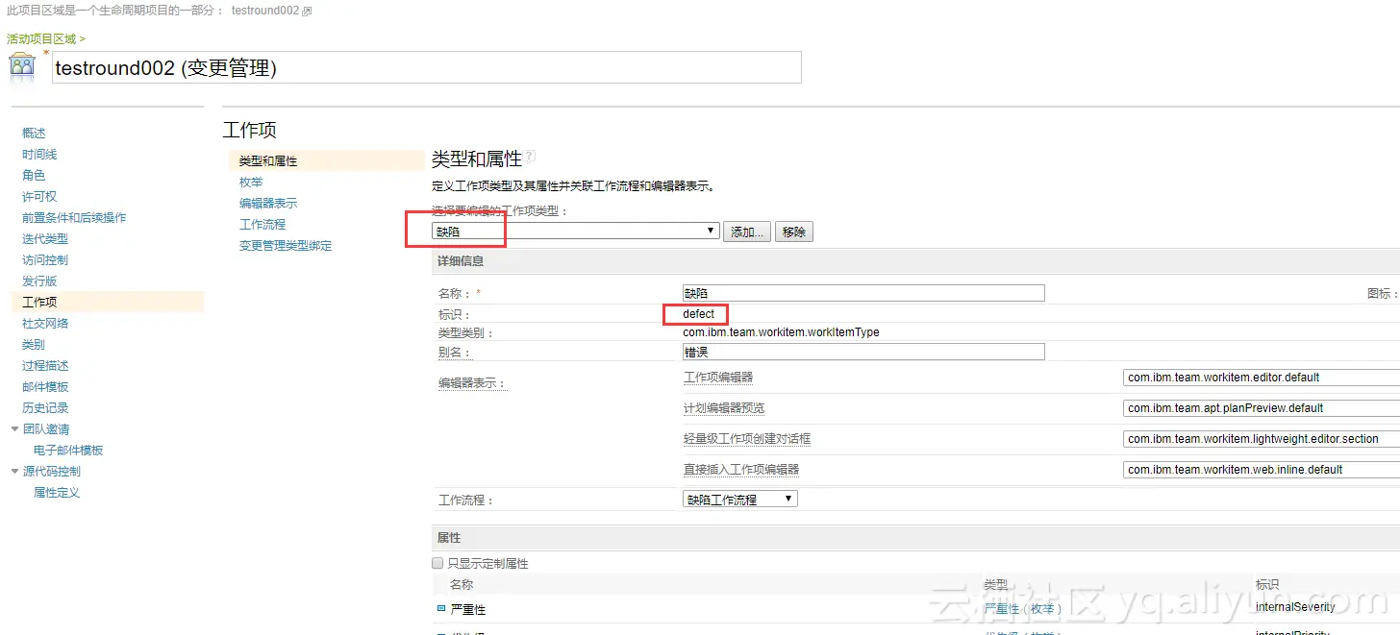Image resolution: width=1400 pixels, height=635 pixels.
Task: Open the testround002 lifecycle project link
Action: point(265,11)
